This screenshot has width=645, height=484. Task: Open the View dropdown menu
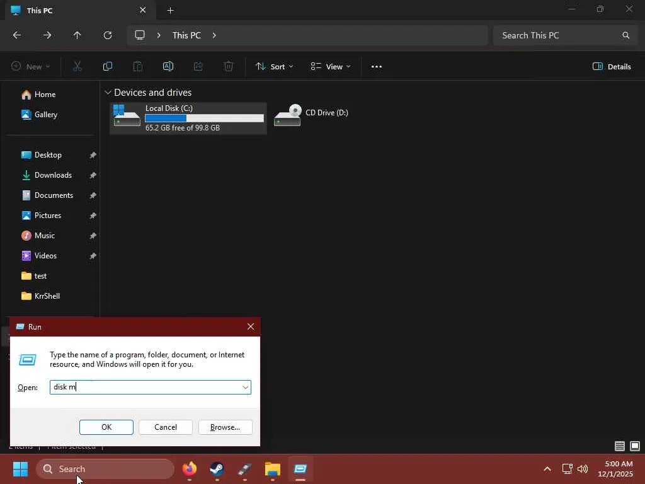[331, 66]
